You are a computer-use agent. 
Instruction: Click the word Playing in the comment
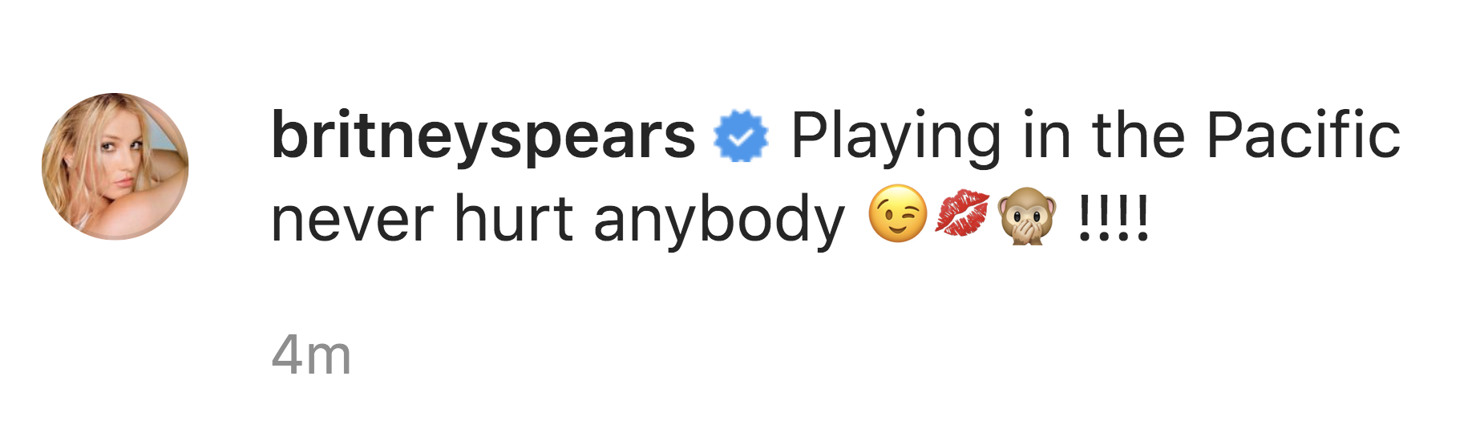point(896,138)
